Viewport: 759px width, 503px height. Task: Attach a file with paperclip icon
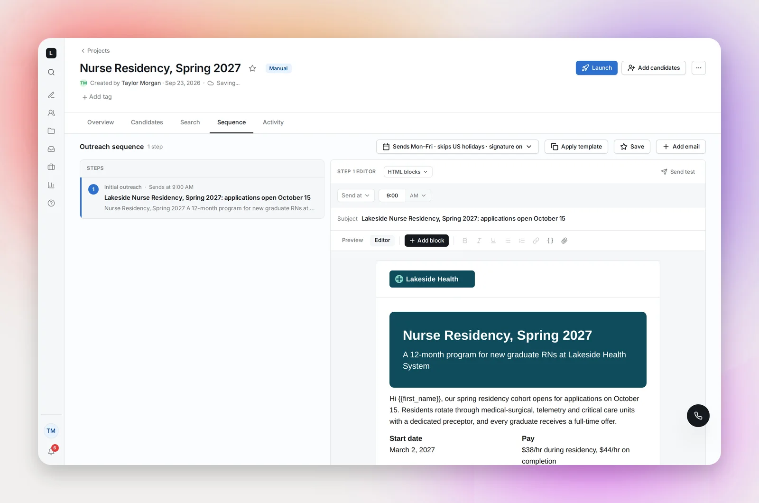tap(565, 241)
